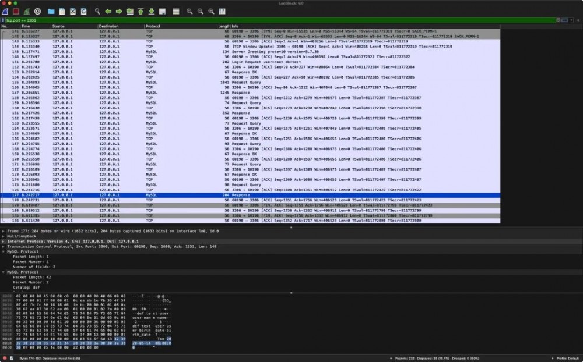Clear the tcp.port display filter
The height and width of the screenshot is (362, 583).
click(558, 19)
